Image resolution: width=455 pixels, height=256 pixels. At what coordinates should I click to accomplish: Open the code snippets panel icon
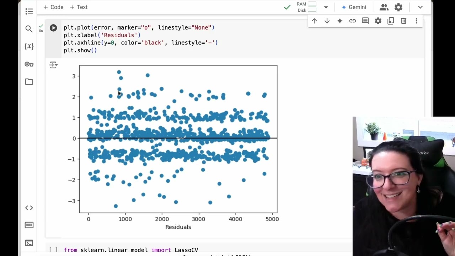[29, 208]
